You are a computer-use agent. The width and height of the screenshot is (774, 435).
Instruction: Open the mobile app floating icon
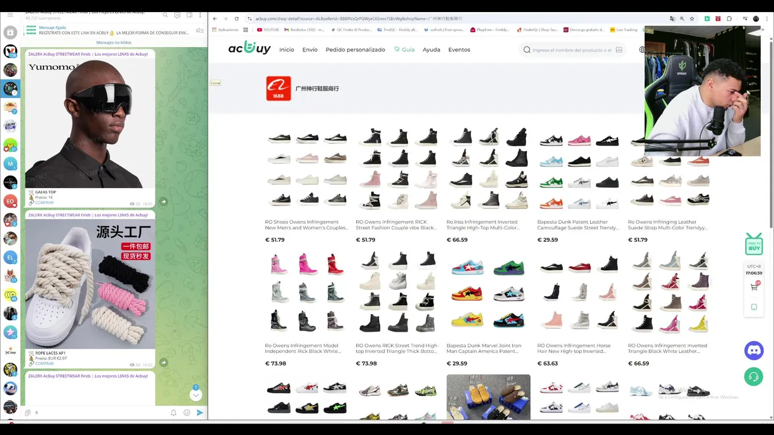click(754, 307)
